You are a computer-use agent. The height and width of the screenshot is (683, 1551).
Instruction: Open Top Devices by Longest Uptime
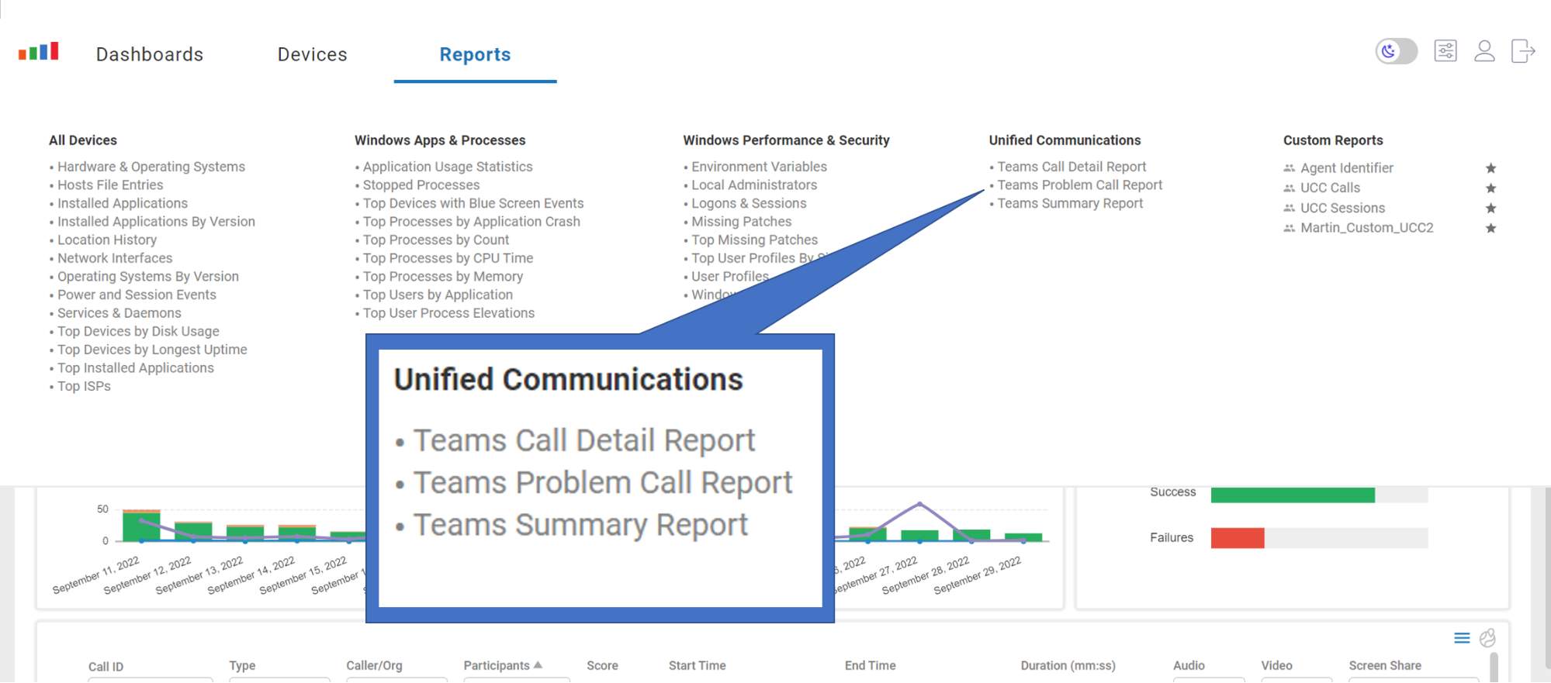point(152,350)
